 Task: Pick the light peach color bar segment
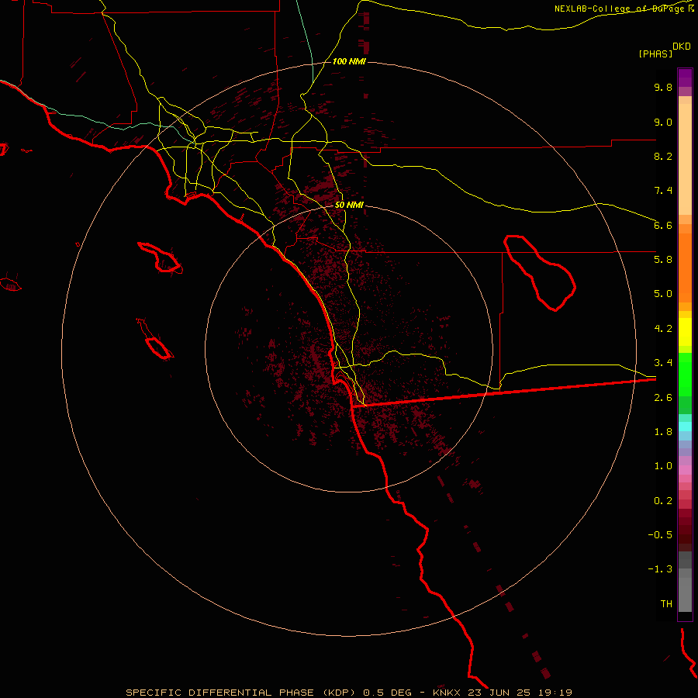click(685, 159)
